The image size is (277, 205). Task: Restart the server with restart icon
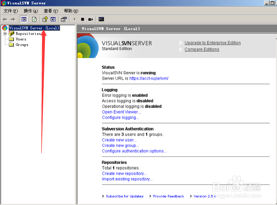(91, 19)
